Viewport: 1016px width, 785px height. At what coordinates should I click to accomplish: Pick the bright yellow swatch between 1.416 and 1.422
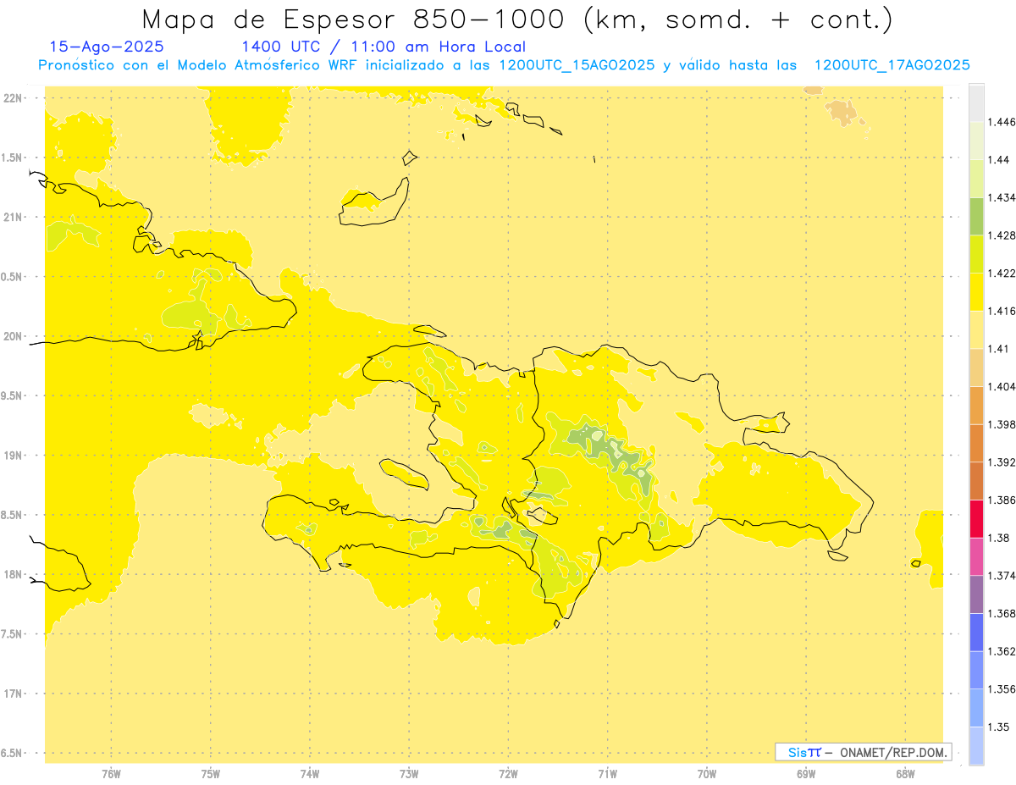tap(976, 291)
